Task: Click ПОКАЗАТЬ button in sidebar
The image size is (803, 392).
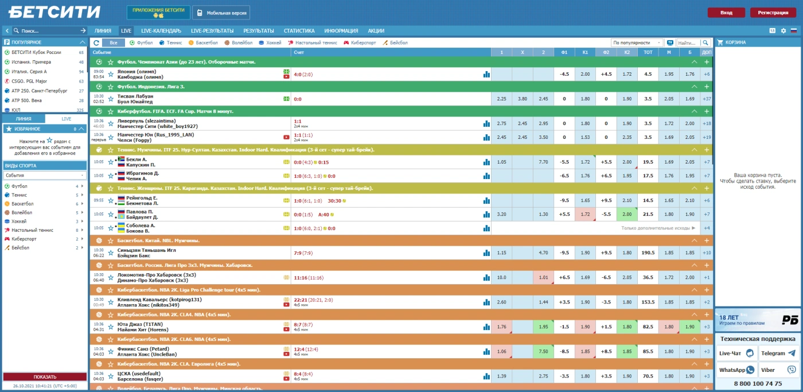Action: coord(45,377)
